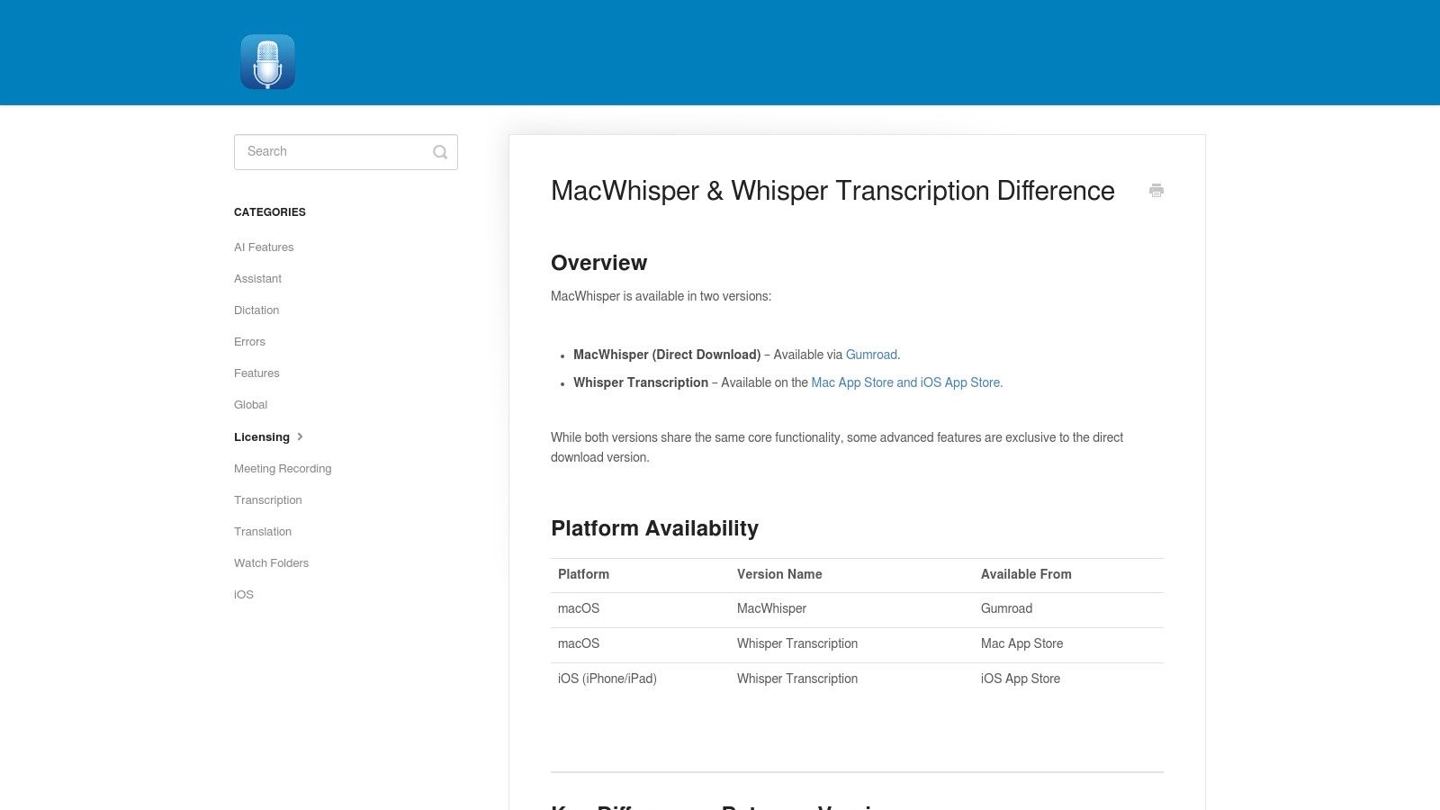This screenshot has height=810, width=1440.
Task: Open the Mac App Store and iOS App Store link
Action: 905,382
